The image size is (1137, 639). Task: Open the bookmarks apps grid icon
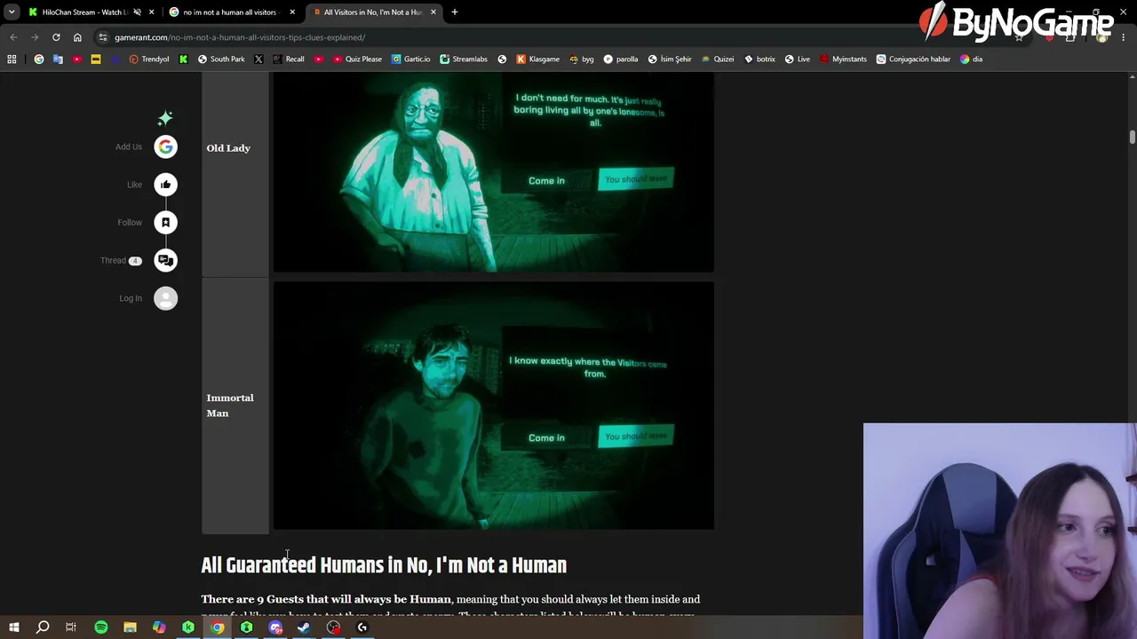[12, 59]
